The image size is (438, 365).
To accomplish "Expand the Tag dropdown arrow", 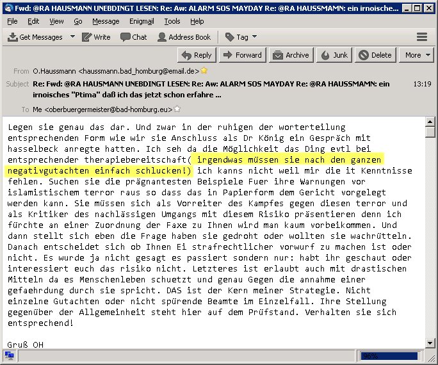I will [x=254, y=36].
